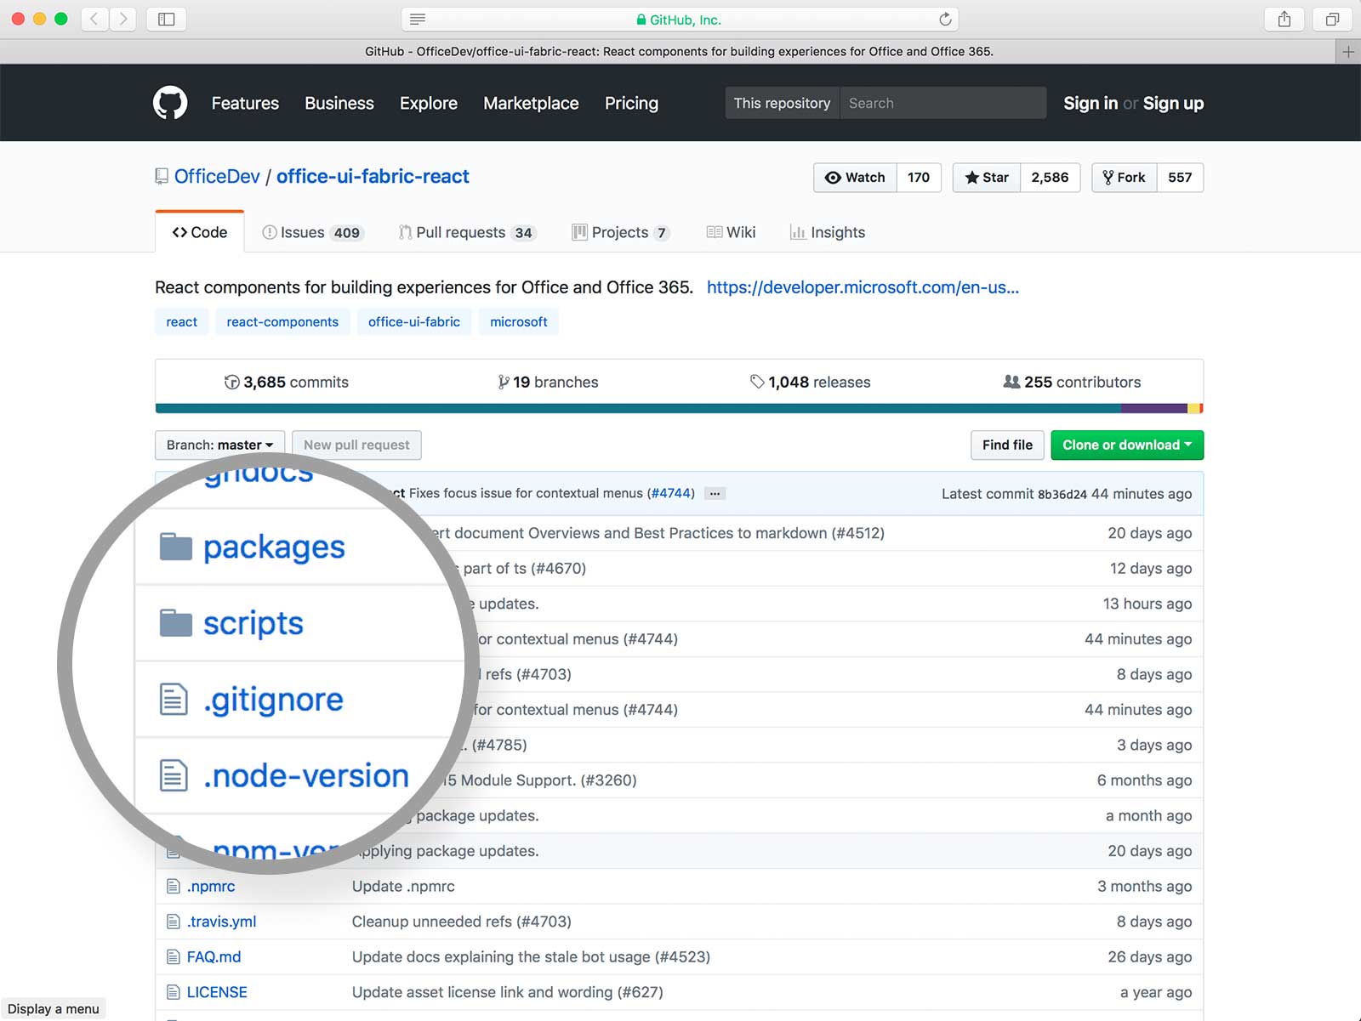Click the Find file button
Image resolution: width=1361 pixels, height=1021 pixels.
click(1007, 445)
